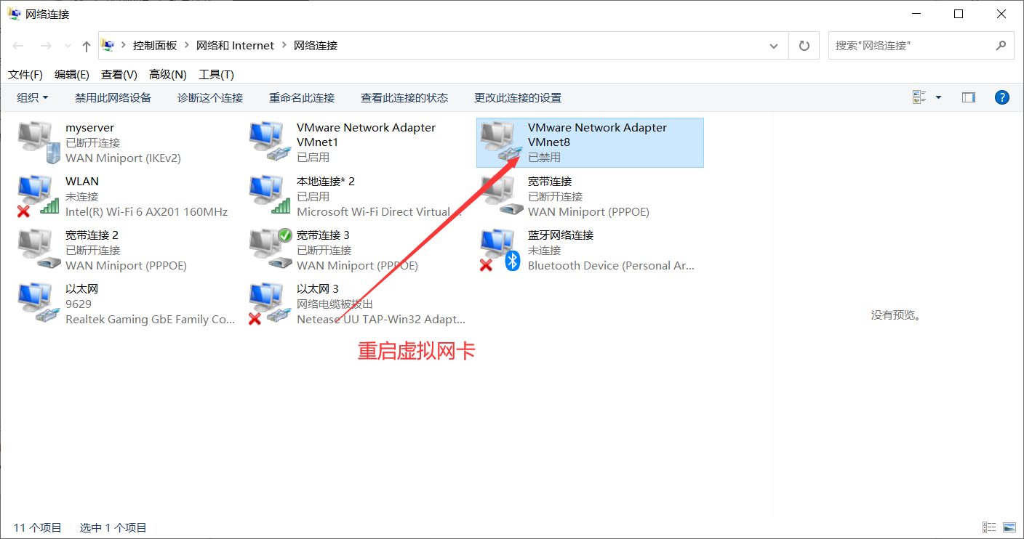Screen dimensions: 1024x539
Task: Open the 组织 dropdown menu
Action: [x=33, y=97]
